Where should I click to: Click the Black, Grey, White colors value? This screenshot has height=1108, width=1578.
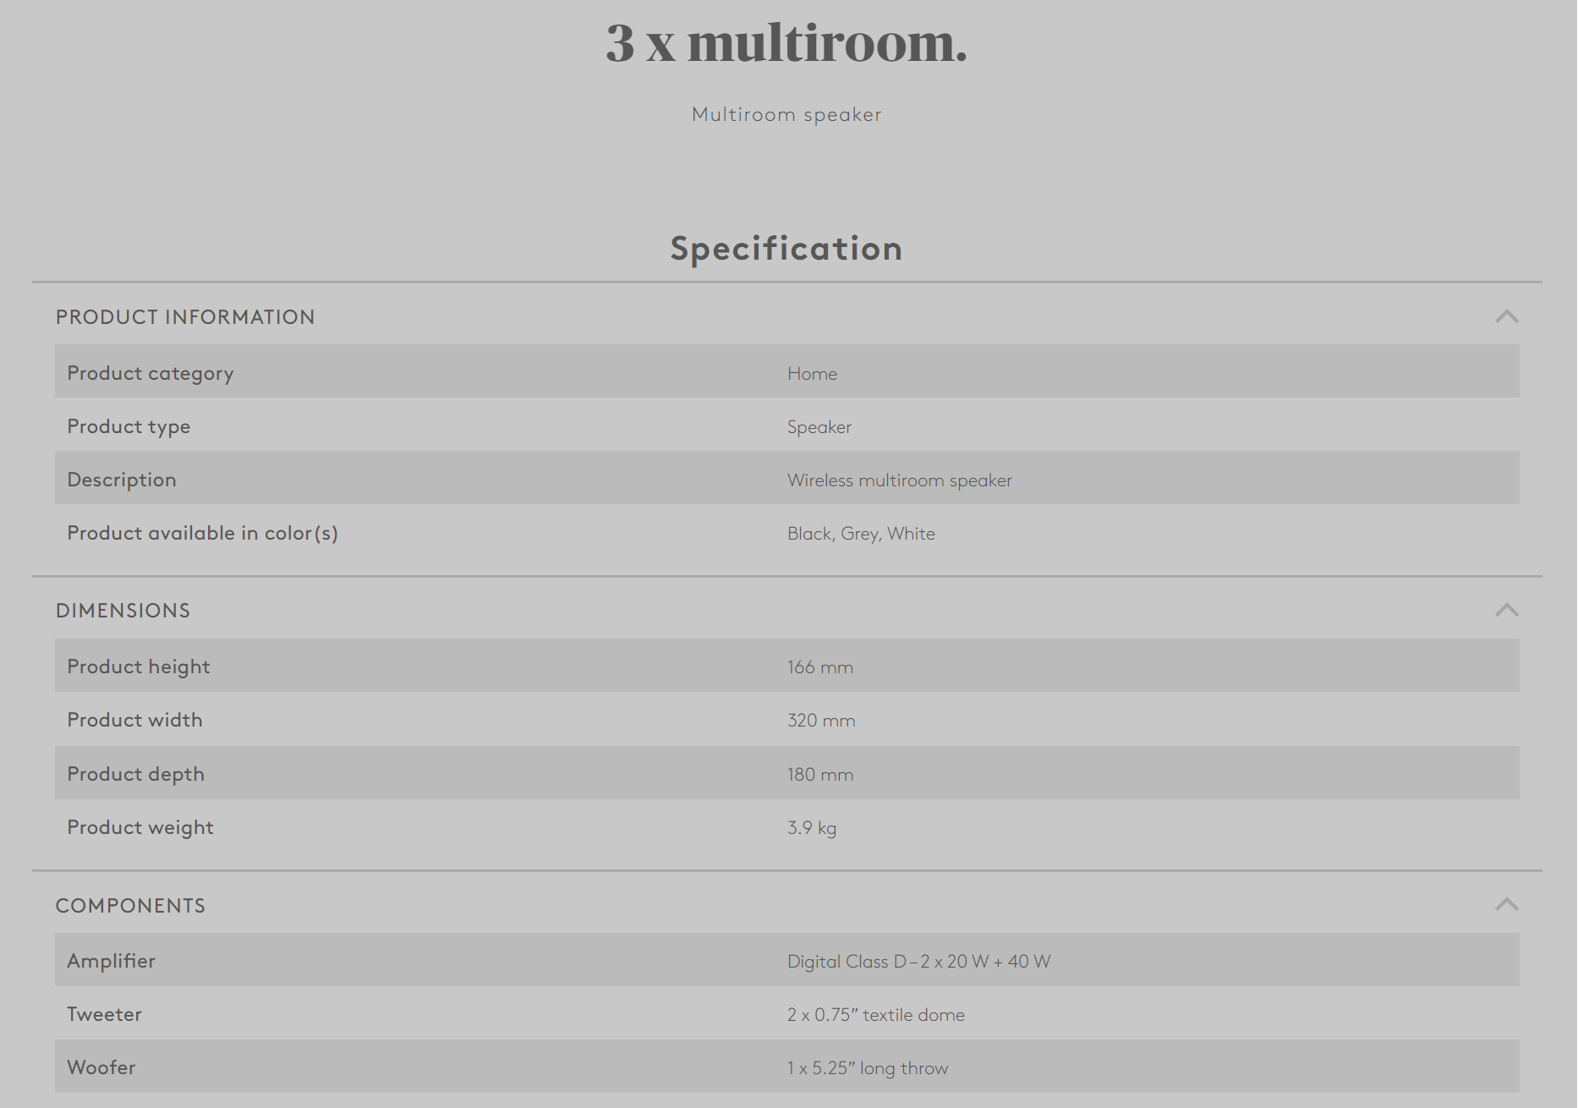coord(861,534)
